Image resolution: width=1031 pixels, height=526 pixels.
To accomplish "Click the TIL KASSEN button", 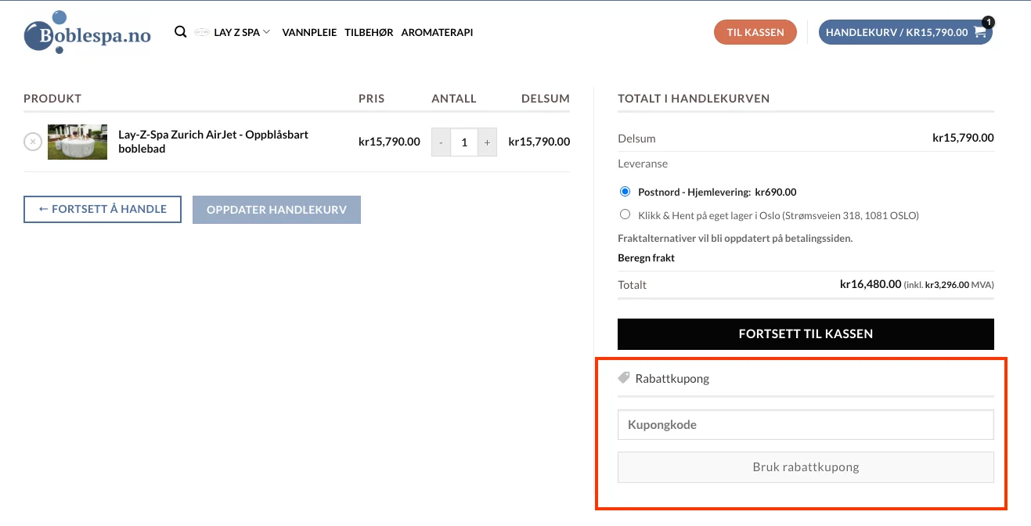I will coord(755,32).
